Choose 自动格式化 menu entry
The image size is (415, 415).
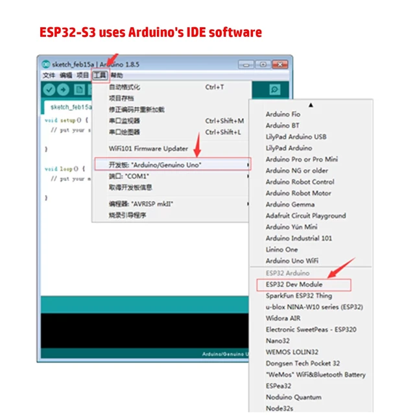click(x=171, y=87)
